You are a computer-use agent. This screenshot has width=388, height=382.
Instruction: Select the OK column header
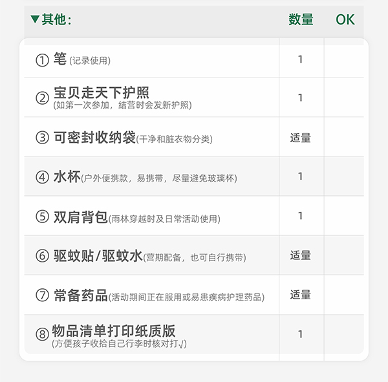pyautogui.click(x=345, y=20)
